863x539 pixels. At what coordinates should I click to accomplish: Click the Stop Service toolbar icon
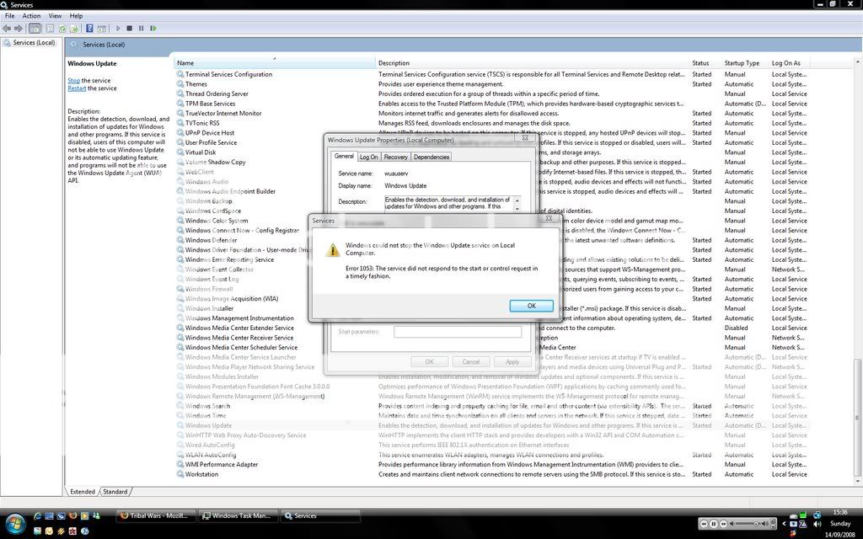(x=129, y=29)
